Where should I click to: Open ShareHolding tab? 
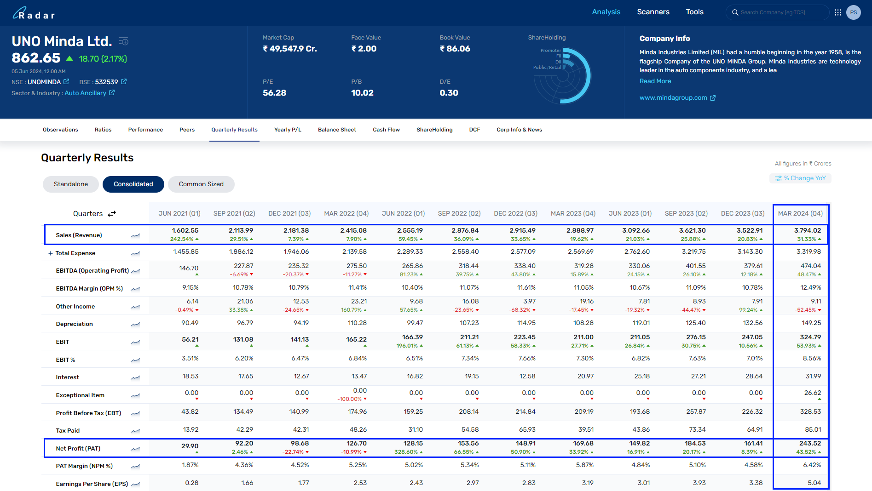[x=434, y=130]
